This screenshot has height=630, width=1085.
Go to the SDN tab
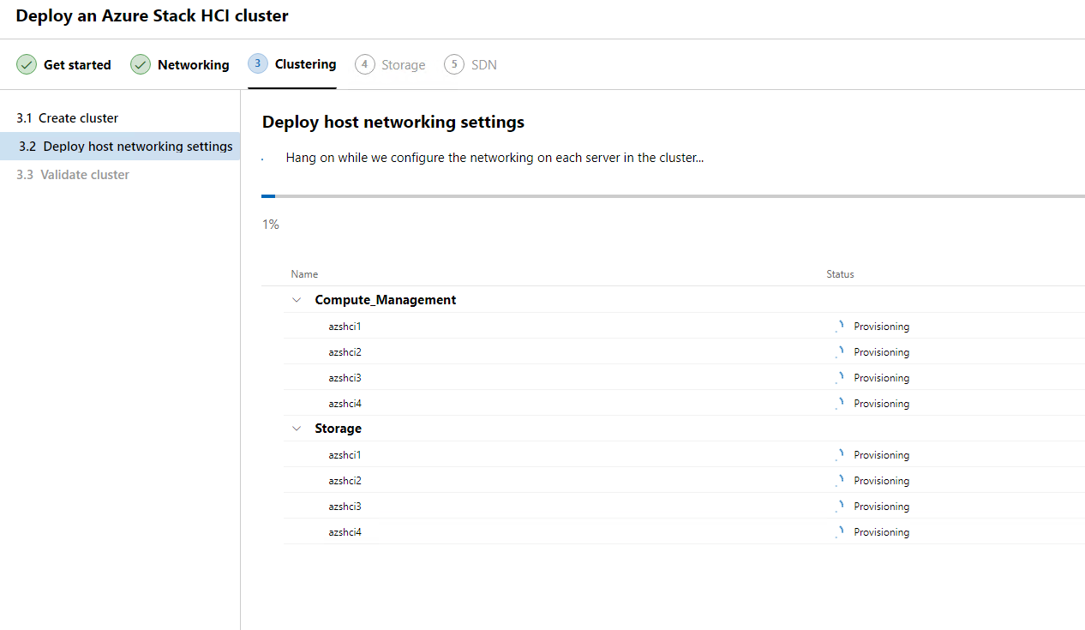483,65
